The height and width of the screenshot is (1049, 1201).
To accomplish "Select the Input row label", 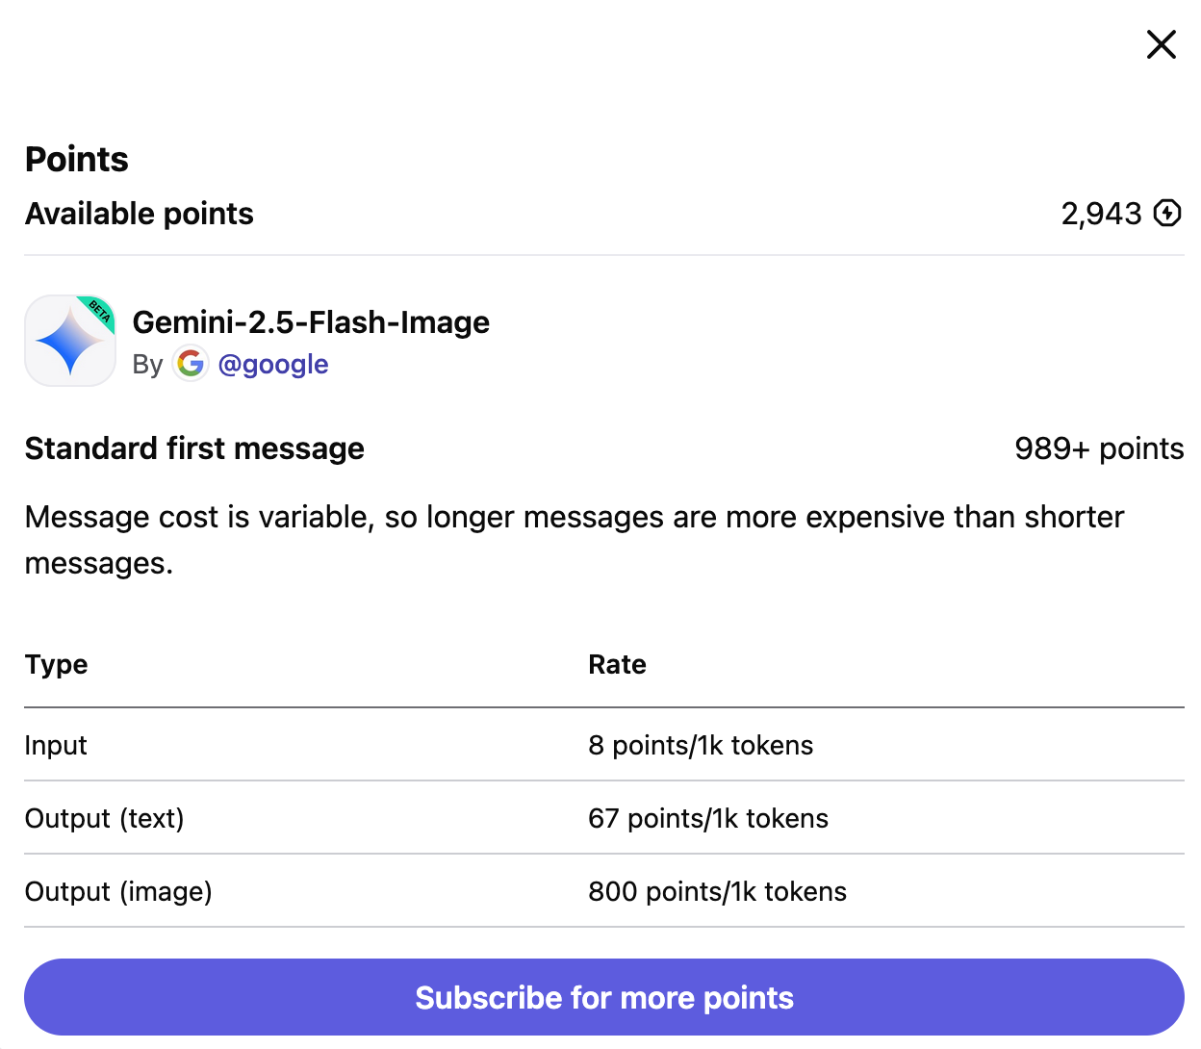I will click(x=56, y=745).
